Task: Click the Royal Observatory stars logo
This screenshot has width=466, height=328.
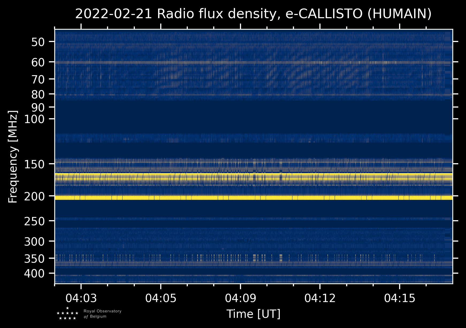Action: pyautogui.click(x=67, y=314)
